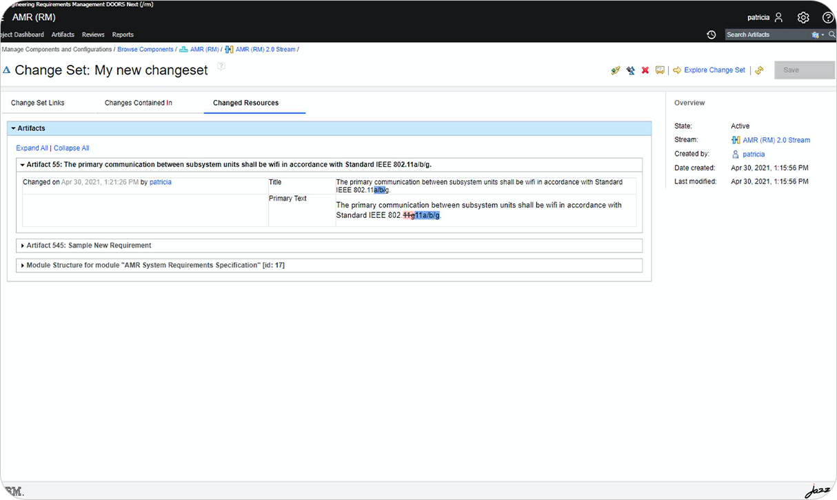837x500 pixels.
Task: Click AMR (RM) application title in header
Action: pos(34,17)
